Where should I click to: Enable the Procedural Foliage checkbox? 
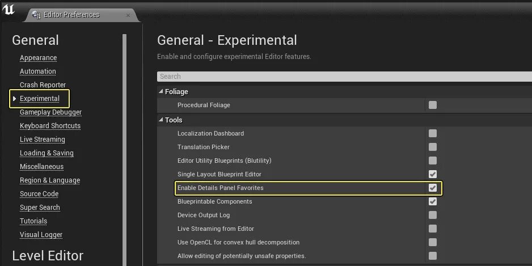pos(433,105)
